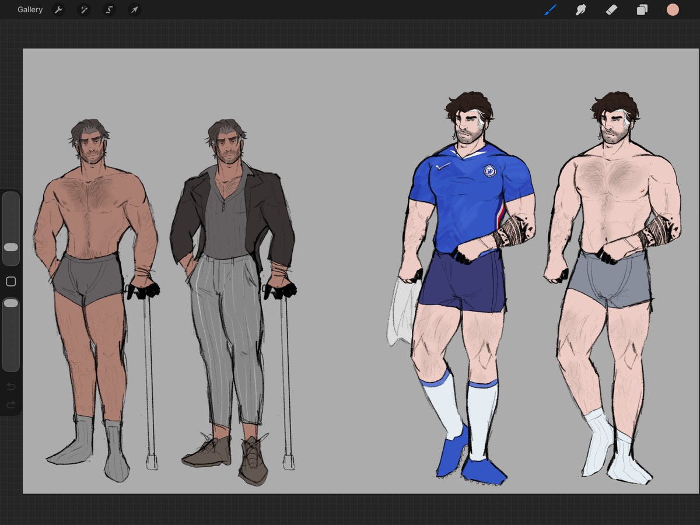The image size is (700, 525).
Task: Select the Brush tool
Action: [x=550, y=10]
